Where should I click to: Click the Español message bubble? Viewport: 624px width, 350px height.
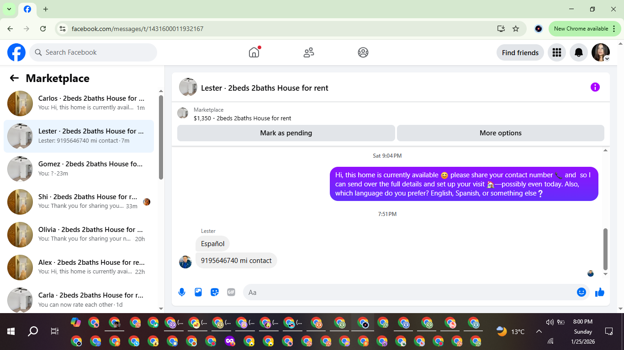(x=213, y=244)
